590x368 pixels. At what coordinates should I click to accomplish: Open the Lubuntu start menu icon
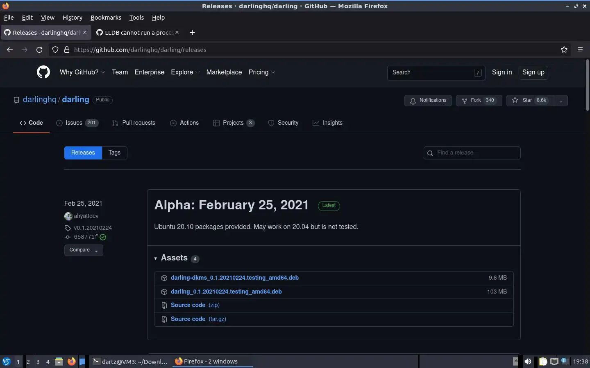point(7,361)
